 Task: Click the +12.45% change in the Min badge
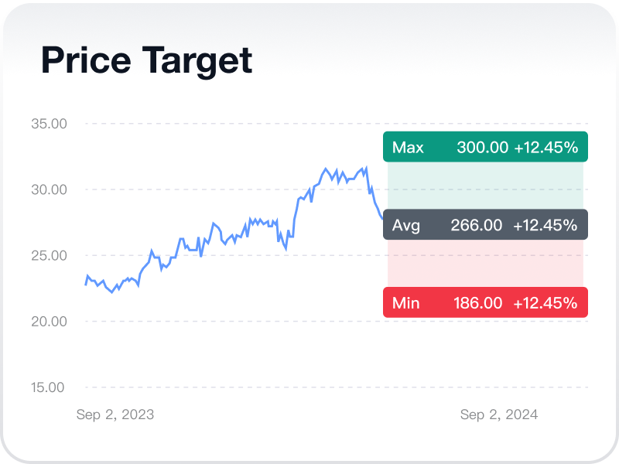tap(545, 302)
